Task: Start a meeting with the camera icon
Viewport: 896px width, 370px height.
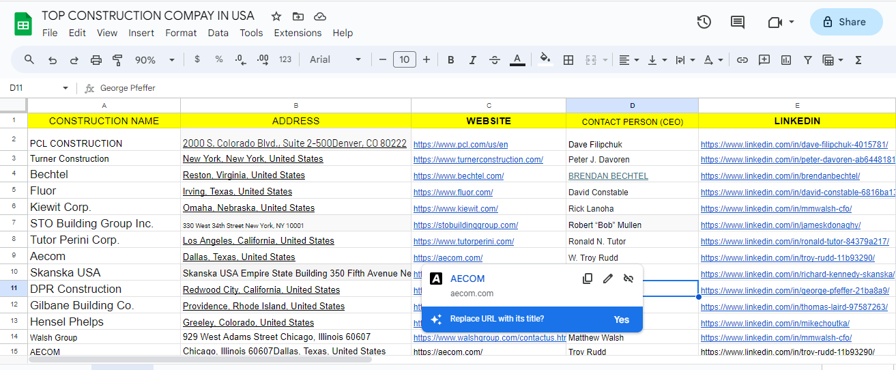Action: (x=775, y=22)
